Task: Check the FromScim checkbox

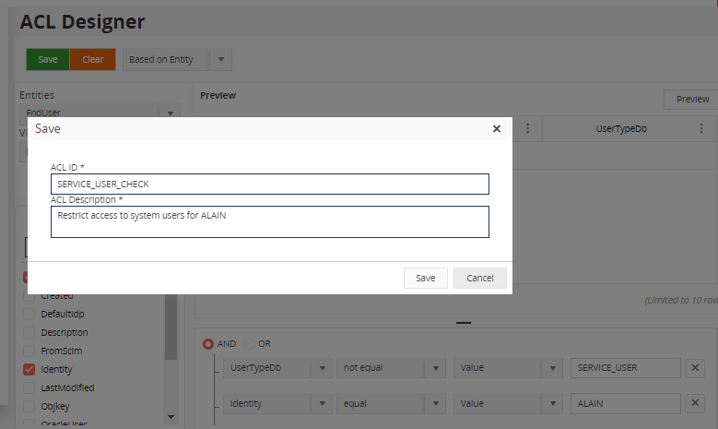Action: tap(29, 351)
